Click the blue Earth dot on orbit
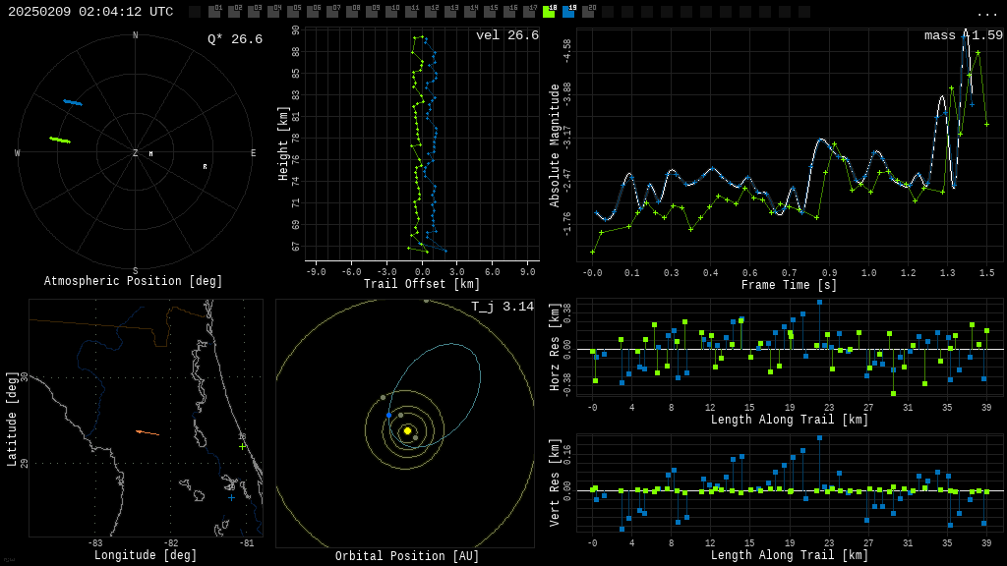Image resolution: width=1007 pixels, height=566 pixels. point(388,416)
